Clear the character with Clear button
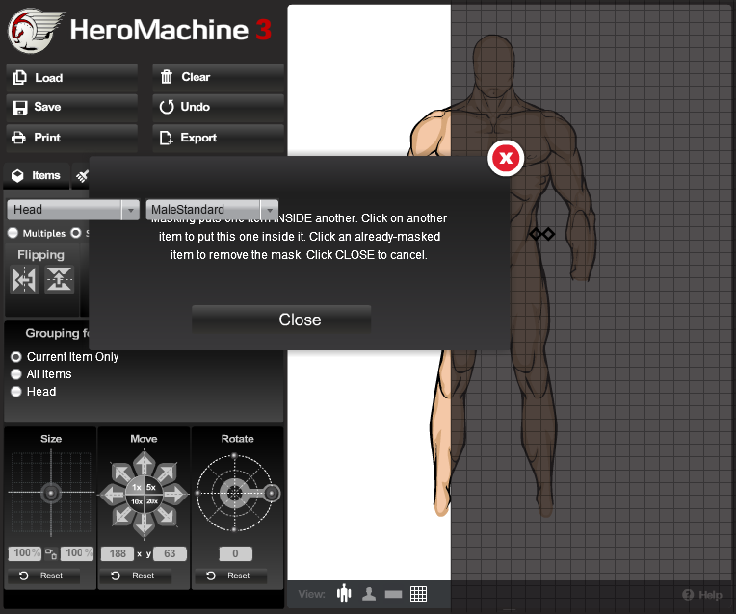This screenshot has width=736, height=614. (x=219, y=77)
